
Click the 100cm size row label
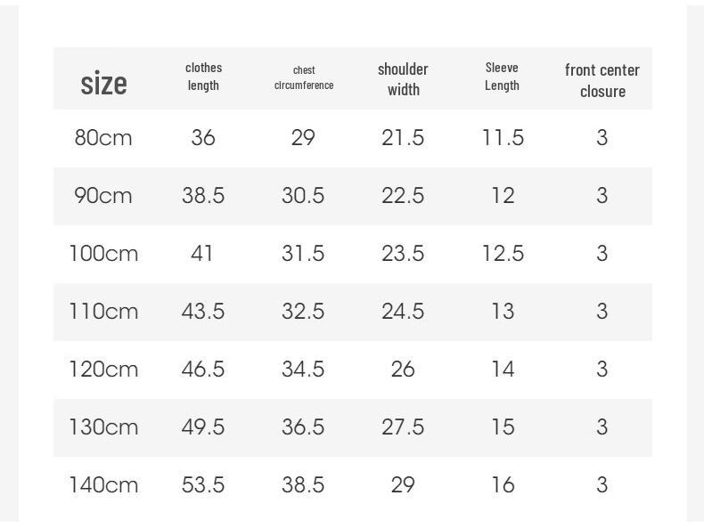point(103,254)
